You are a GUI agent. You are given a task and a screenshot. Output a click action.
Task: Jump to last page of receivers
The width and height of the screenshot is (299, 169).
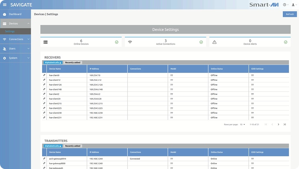click(x=285, y=124)
